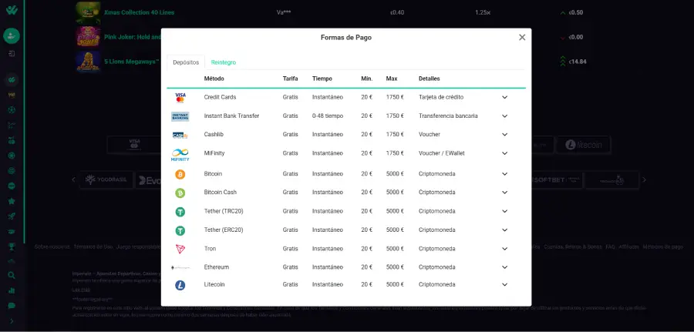The height and width of the screenshot is (332, 694).
Task: Open the chat bubble icon in sidebar
Action: (12, 306)
